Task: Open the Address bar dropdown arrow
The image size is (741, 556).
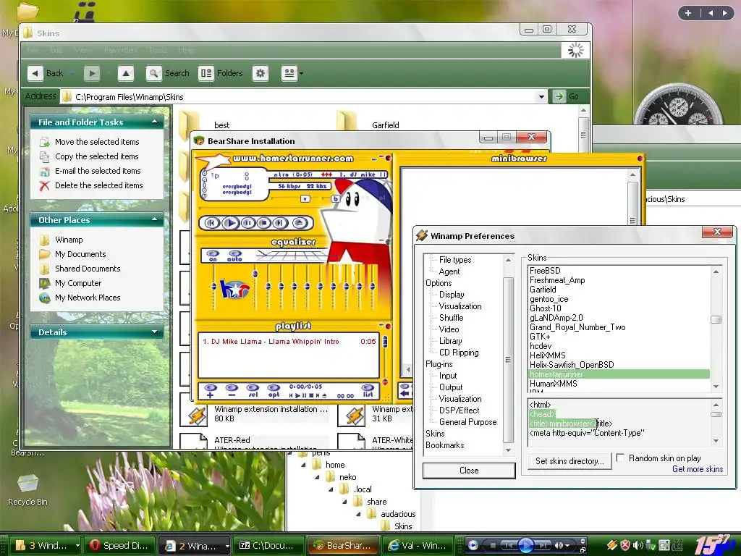Action: point(541,97)
